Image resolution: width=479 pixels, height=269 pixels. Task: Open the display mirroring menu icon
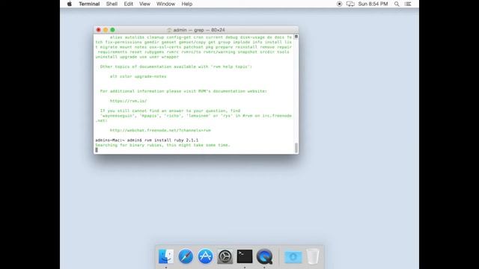(350, 4)
